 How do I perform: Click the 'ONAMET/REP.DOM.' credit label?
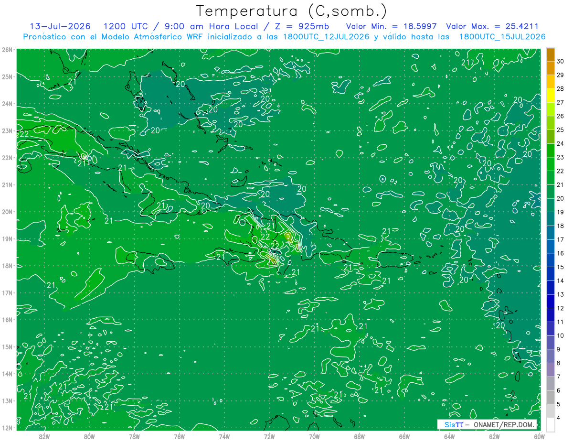(x=503, y=424)
